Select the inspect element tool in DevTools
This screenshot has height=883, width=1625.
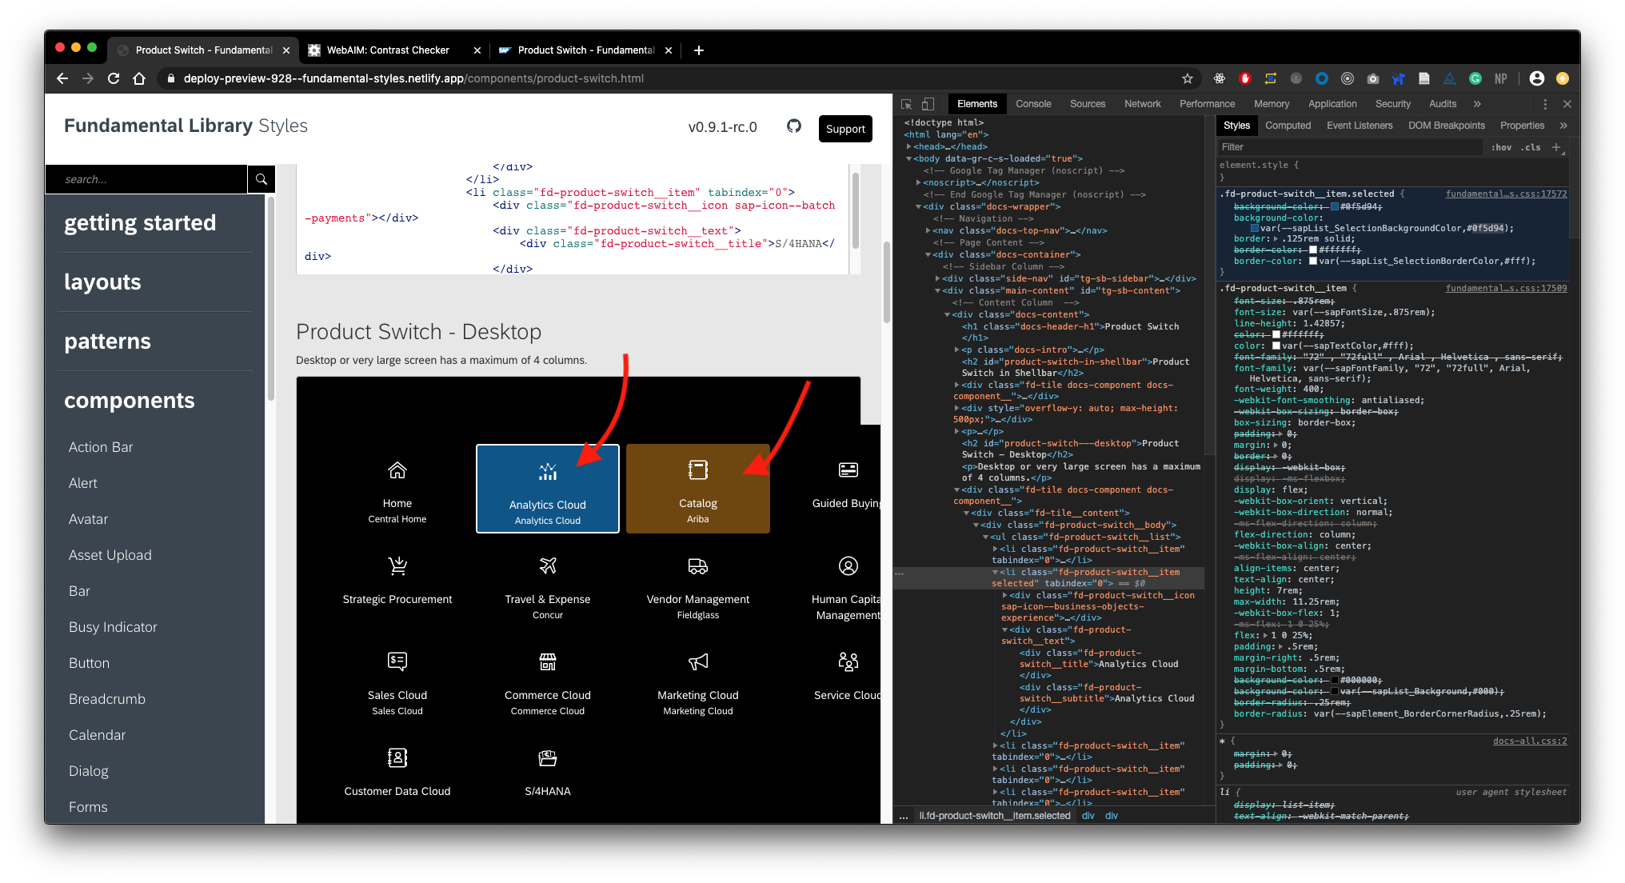pos(906,104)
